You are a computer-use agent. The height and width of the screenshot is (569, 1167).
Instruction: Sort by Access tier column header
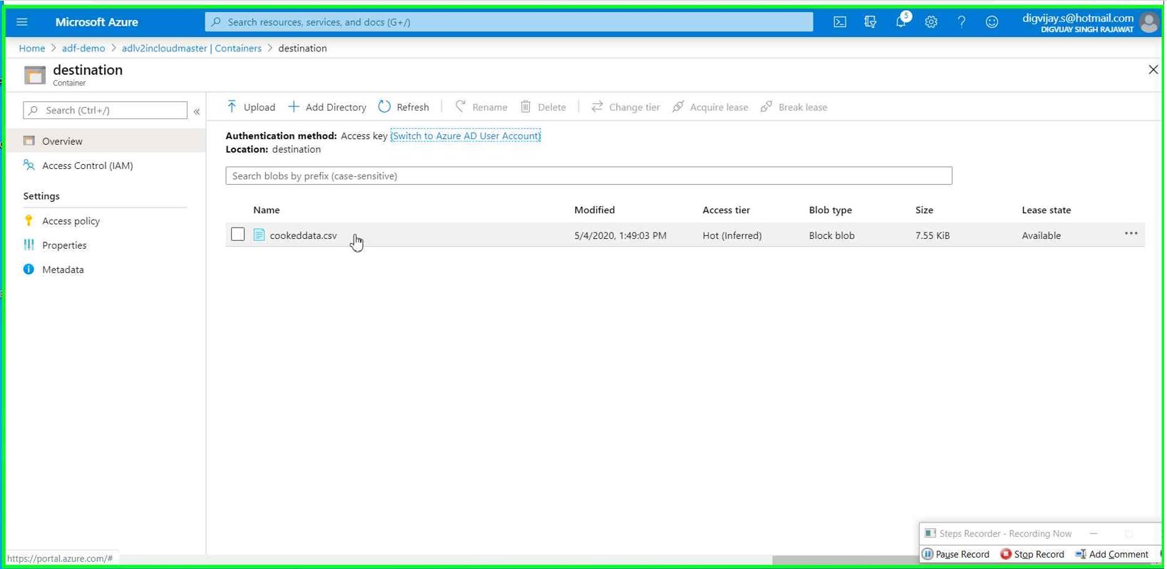pos(726,210)
